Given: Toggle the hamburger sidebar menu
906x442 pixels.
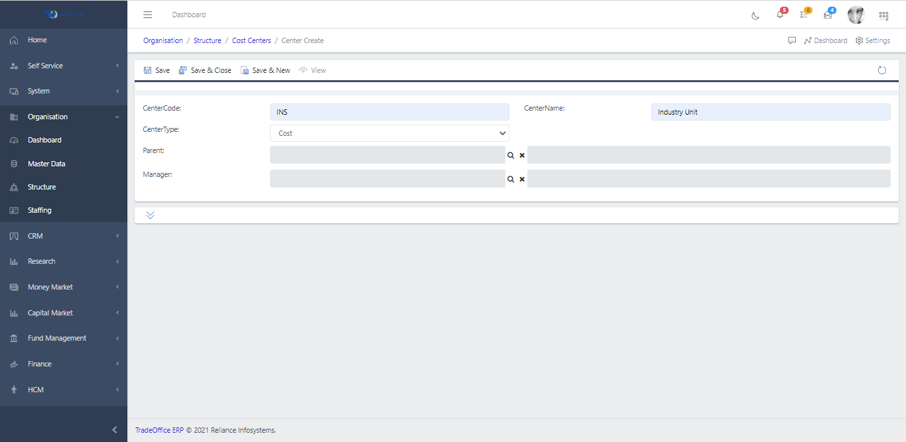Looking at the screenshot, I should (x=148, y=15).
